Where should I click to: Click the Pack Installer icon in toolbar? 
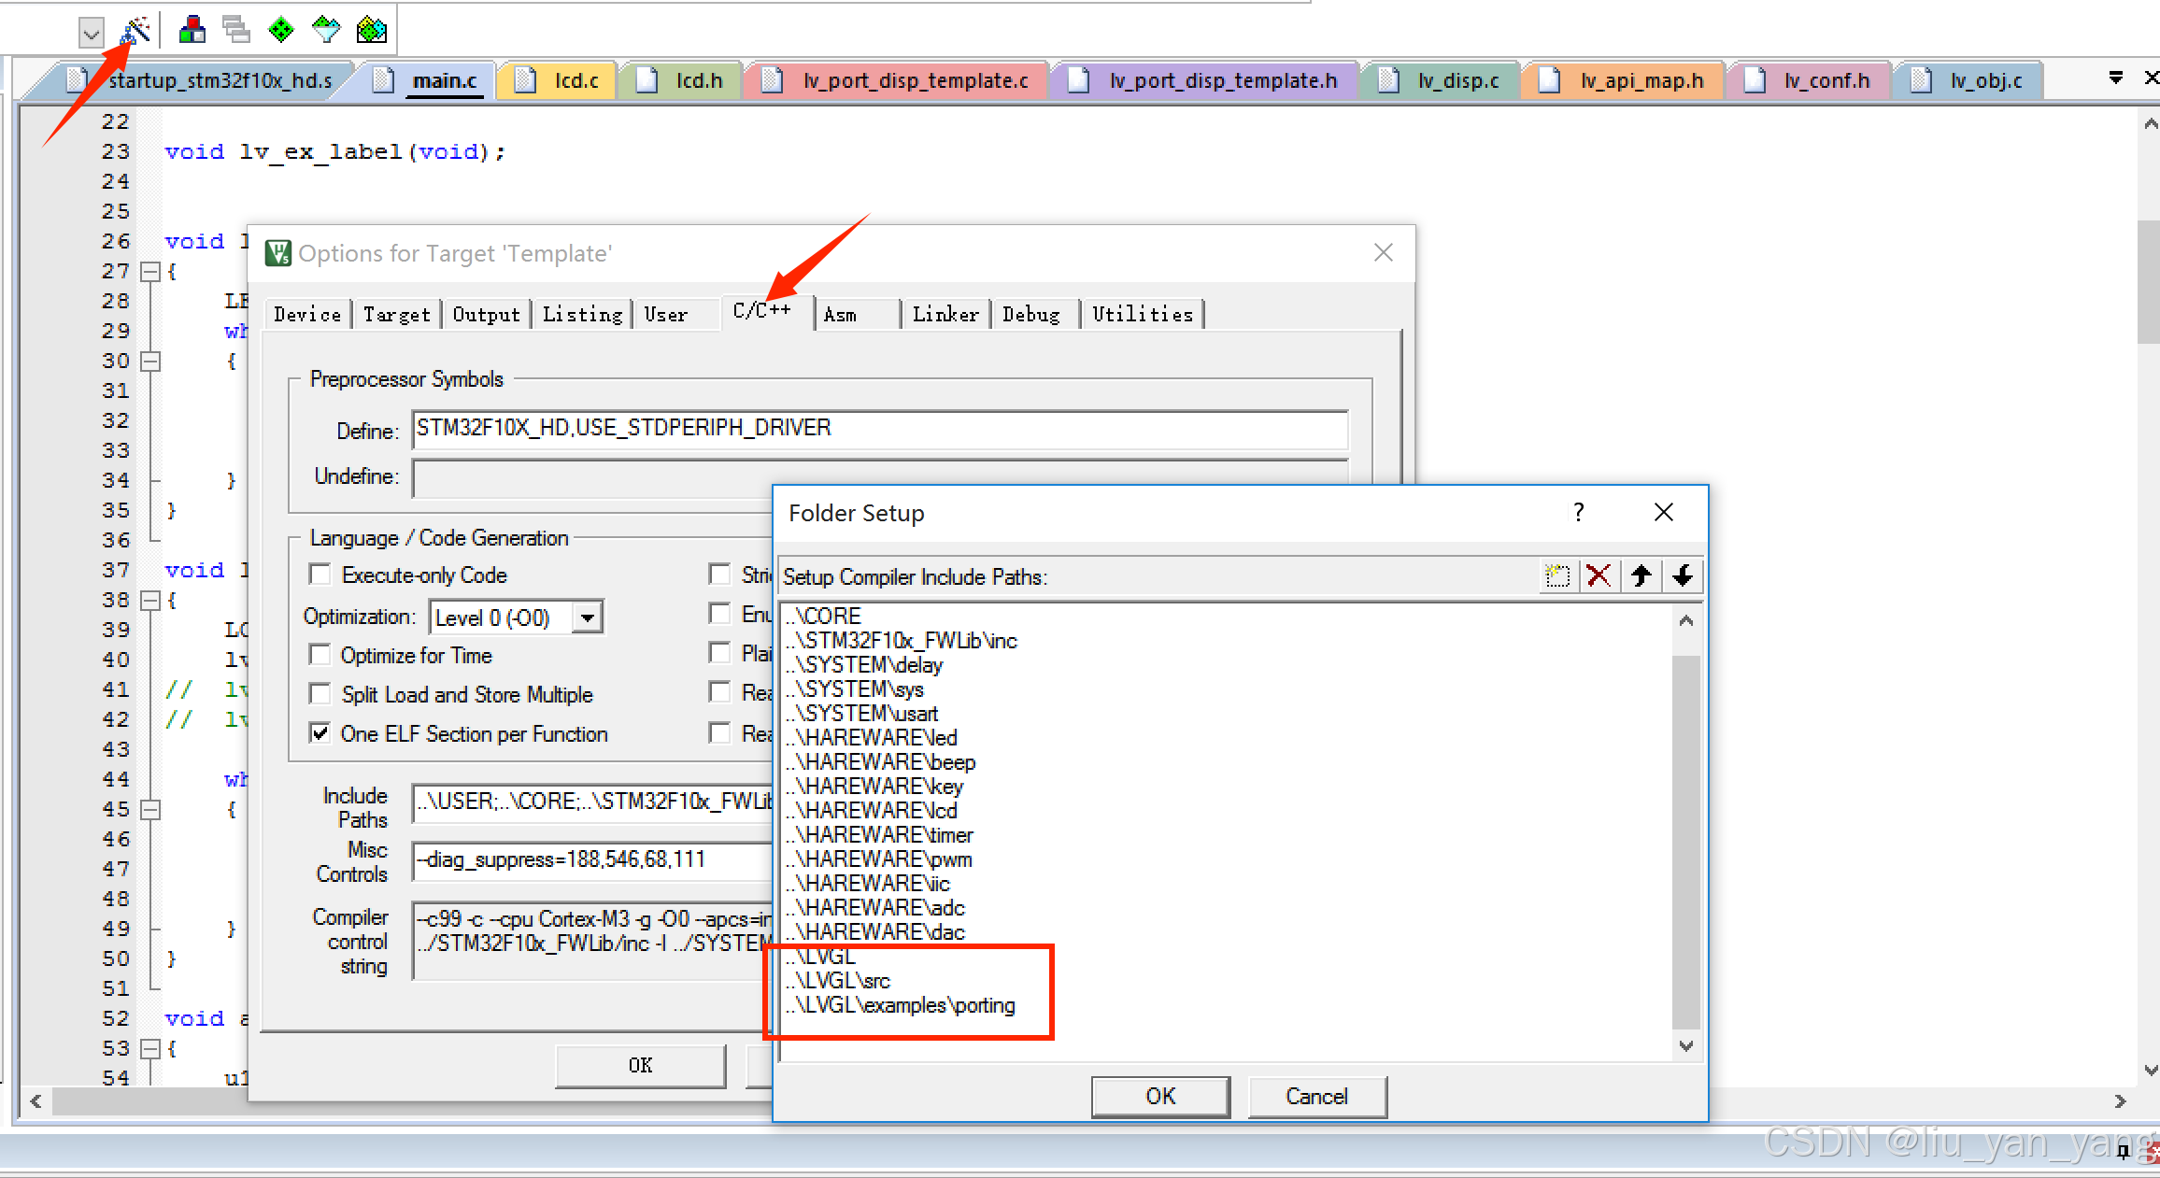pyautogui.click(x=371, y=31)
